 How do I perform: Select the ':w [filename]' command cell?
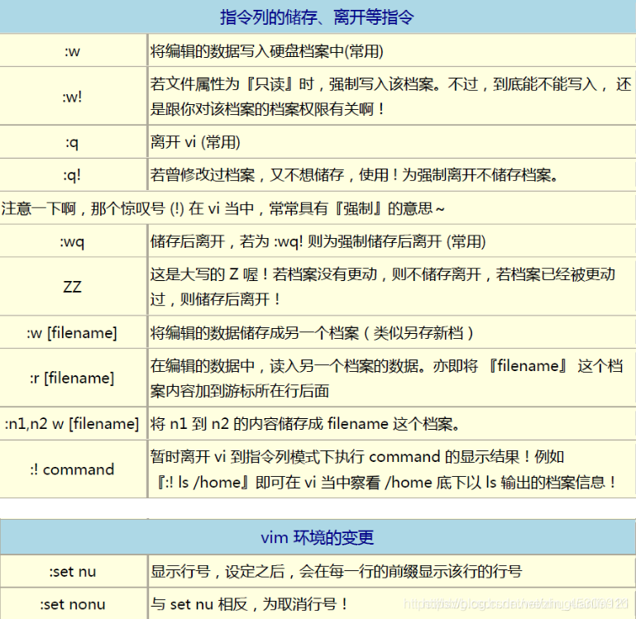tap(73, 332)
